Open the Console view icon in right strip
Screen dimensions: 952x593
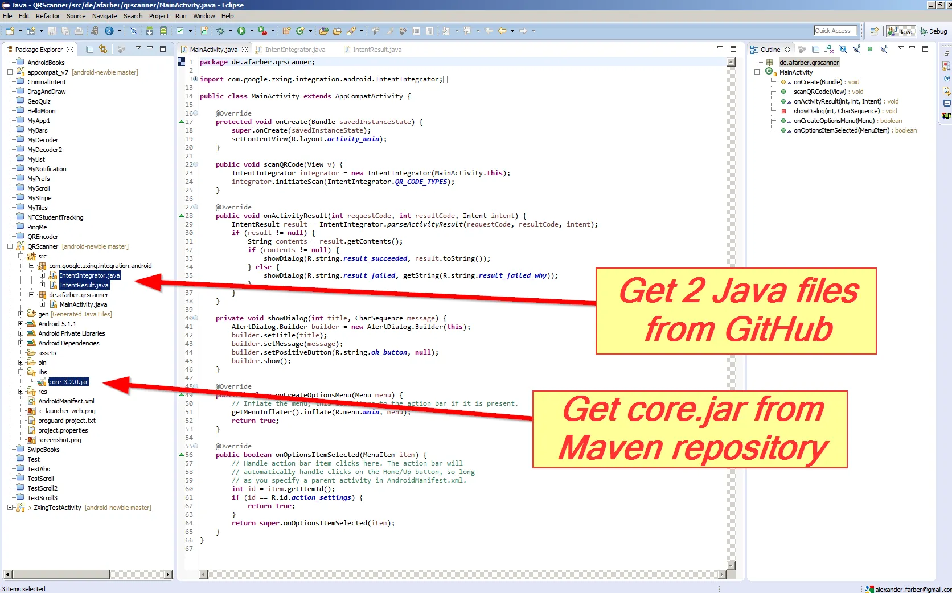click(x=947, y=104)
